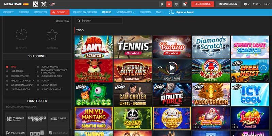Open the Favoritos star icon
The width and height of the screenshot is (272, 136).
pos(52,34)
